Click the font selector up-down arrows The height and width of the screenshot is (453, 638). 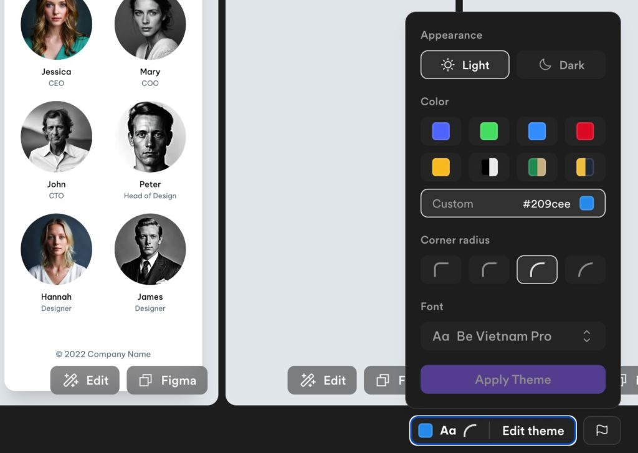pyautogui.click(x=586, y=336)
